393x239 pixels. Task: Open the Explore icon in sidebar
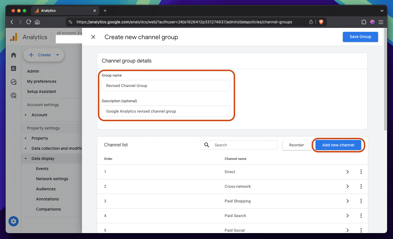click(14, 82)
